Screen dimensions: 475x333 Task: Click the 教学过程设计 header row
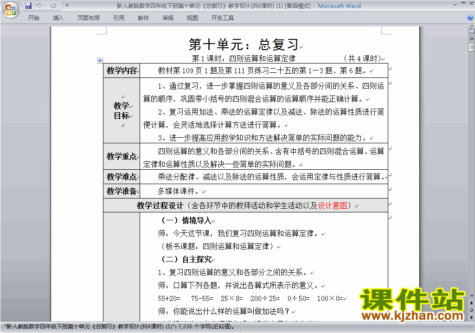tap(246, 205)
